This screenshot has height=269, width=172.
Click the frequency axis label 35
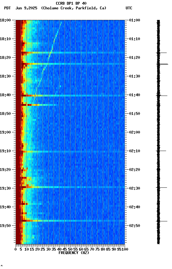(54, 249)
